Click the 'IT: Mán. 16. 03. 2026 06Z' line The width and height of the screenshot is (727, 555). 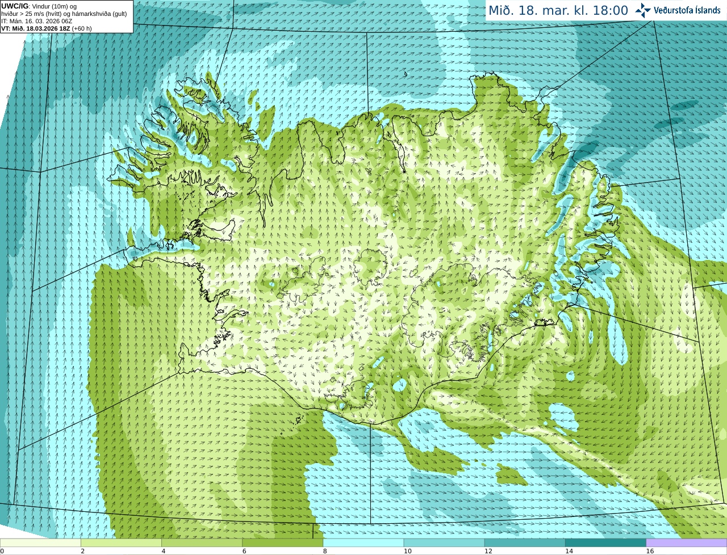37,21
